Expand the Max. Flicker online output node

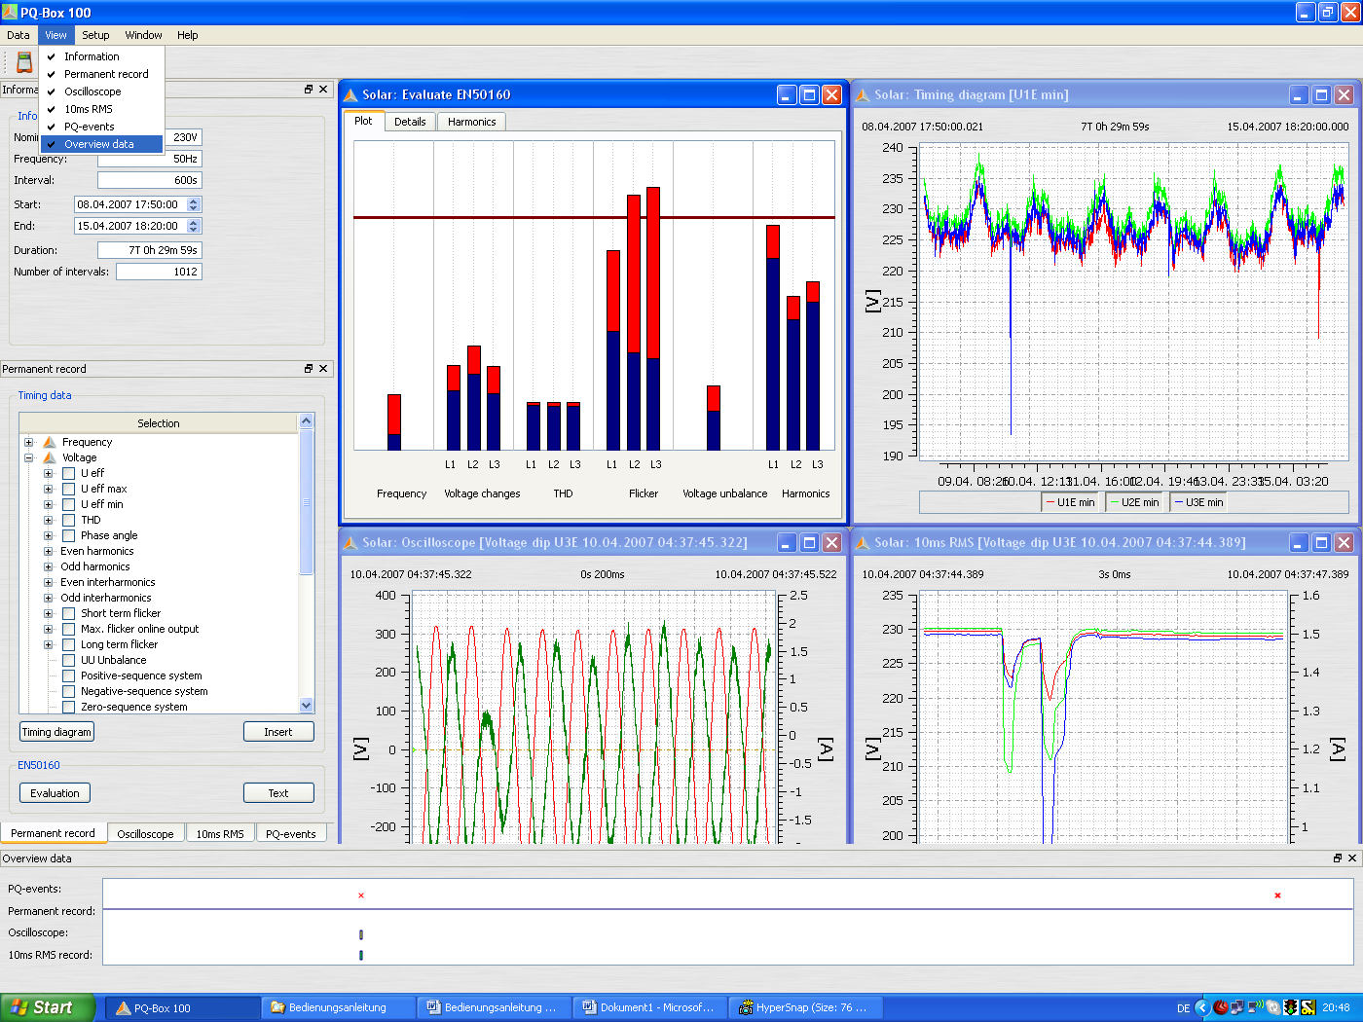tap(48, 629)
